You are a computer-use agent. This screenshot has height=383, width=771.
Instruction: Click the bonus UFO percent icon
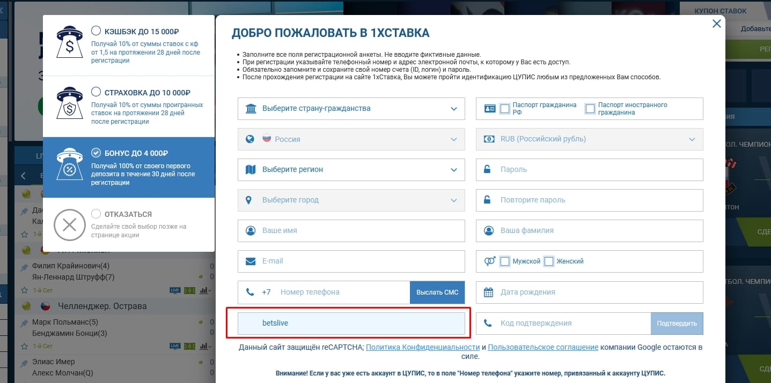[70, 164]
